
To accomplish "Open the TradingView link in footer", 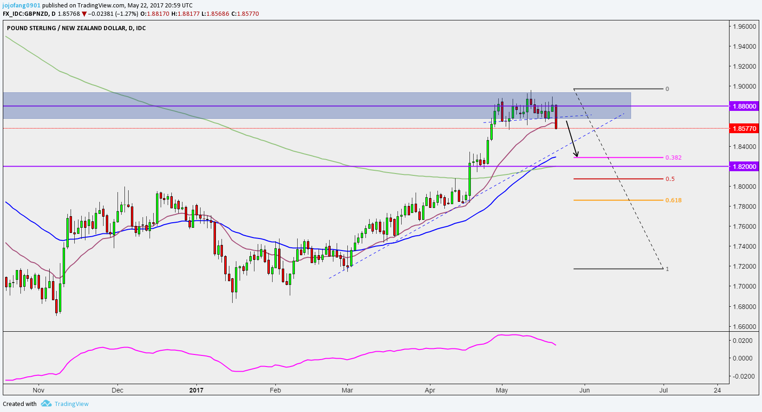I will point(72,404).
